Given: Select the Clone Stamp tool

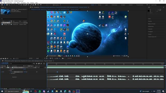Looking at the screenshot, I should pyautogui.click(x=33, y=5).
